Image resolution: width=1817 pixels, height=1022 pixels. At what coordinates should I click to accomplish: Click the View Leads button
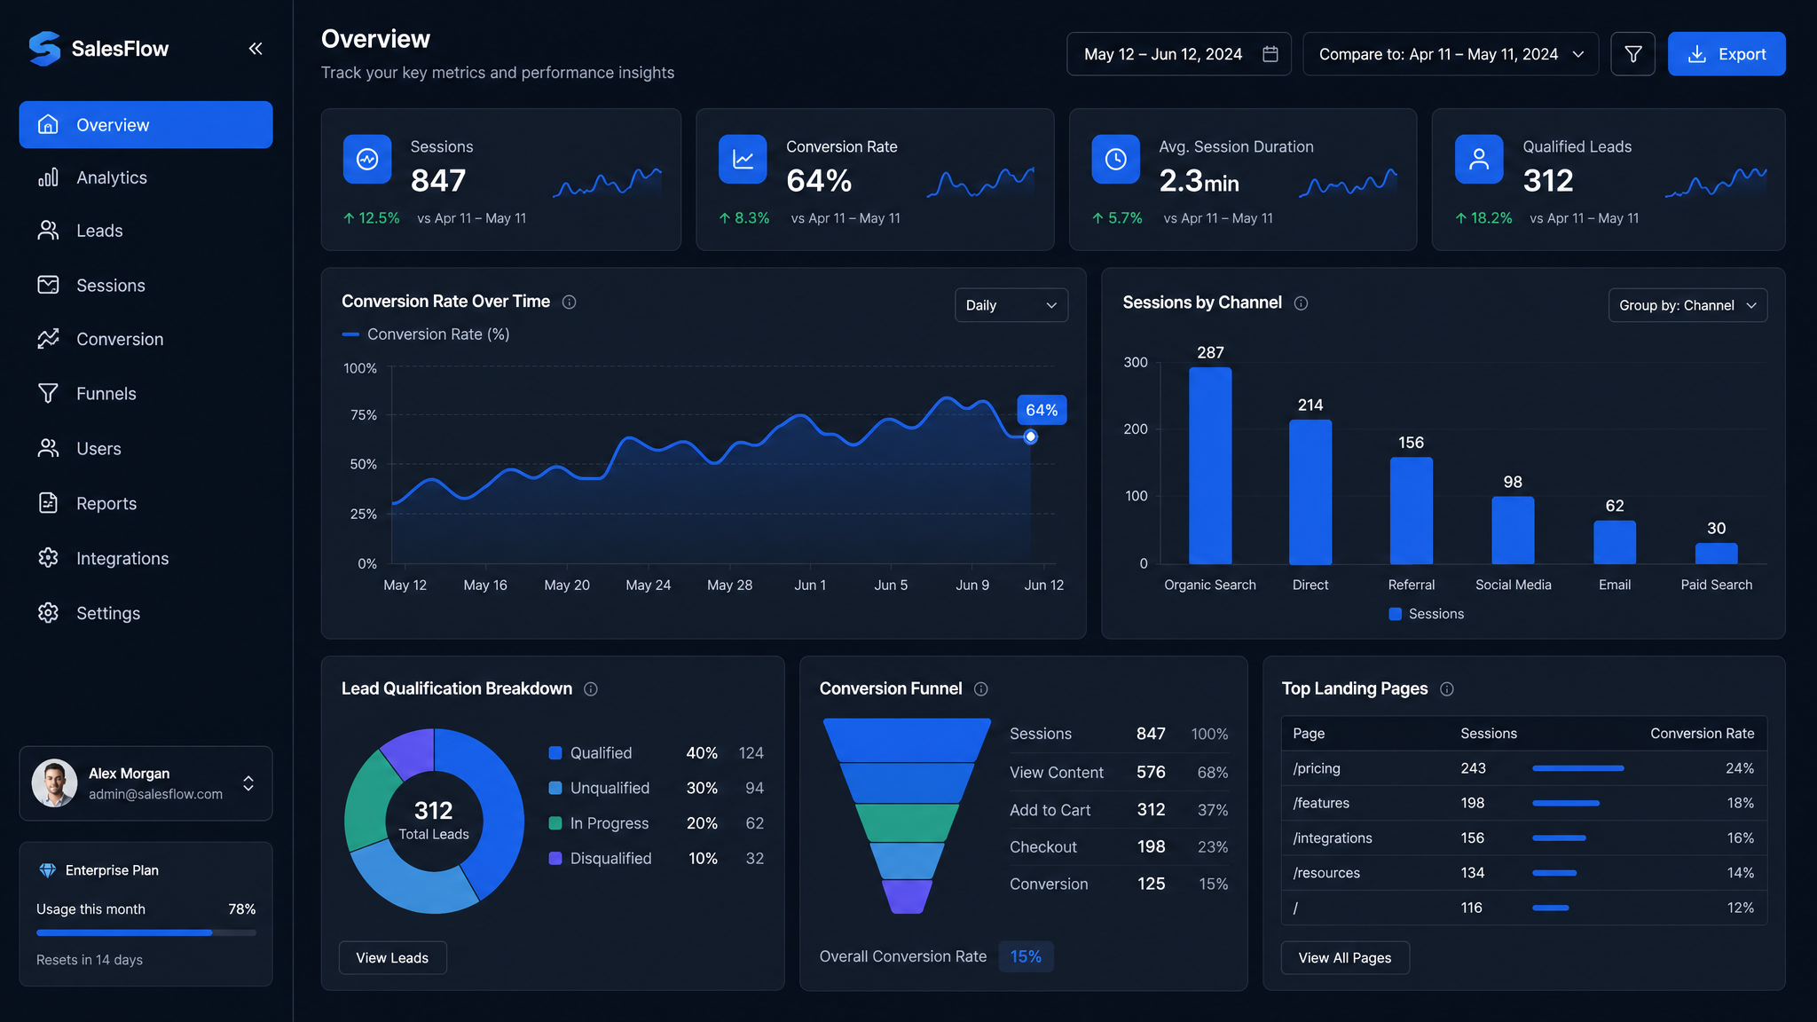tap(392, 958)
